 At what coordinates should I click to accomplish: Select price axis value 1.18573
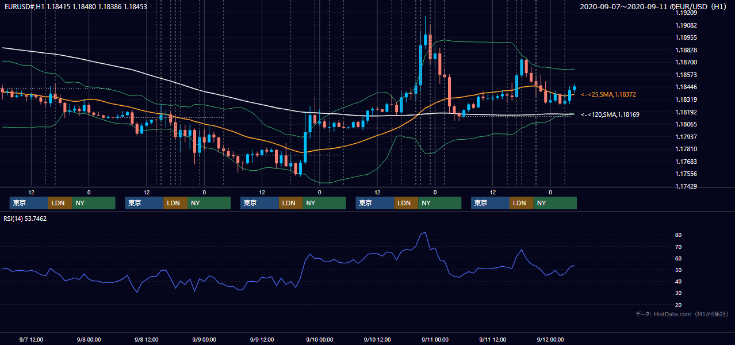[686, 75]
